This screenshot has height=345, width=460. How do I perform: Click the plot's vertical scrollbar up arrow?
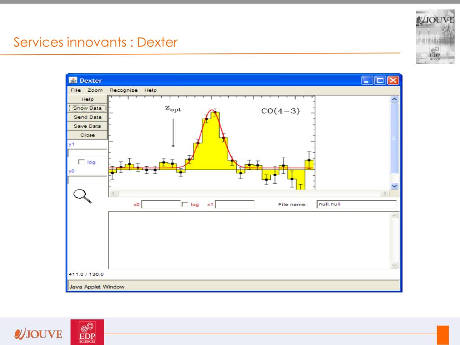(394, 99)
